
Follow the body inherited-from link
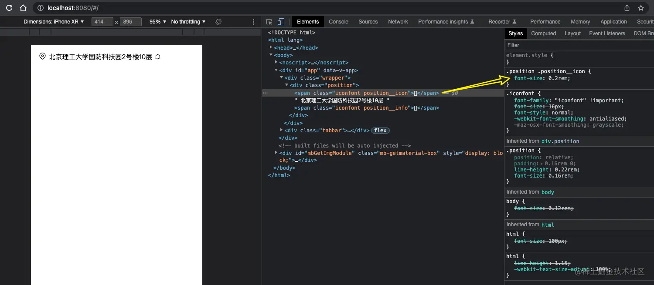point(548,192)
